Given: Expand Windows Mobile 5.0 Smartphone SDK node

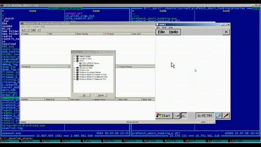Looking at the screenshot, I should pyautogui.click(x=74, y=77).
